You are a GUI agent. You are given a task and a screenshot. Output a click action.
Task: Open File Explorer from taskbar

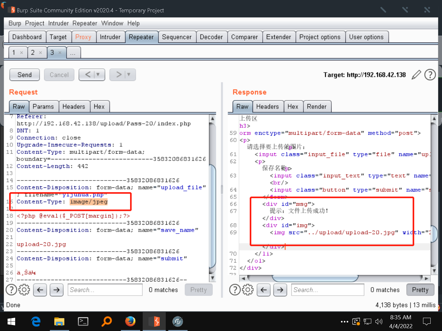pyautogui.click(x=59, y=322)
